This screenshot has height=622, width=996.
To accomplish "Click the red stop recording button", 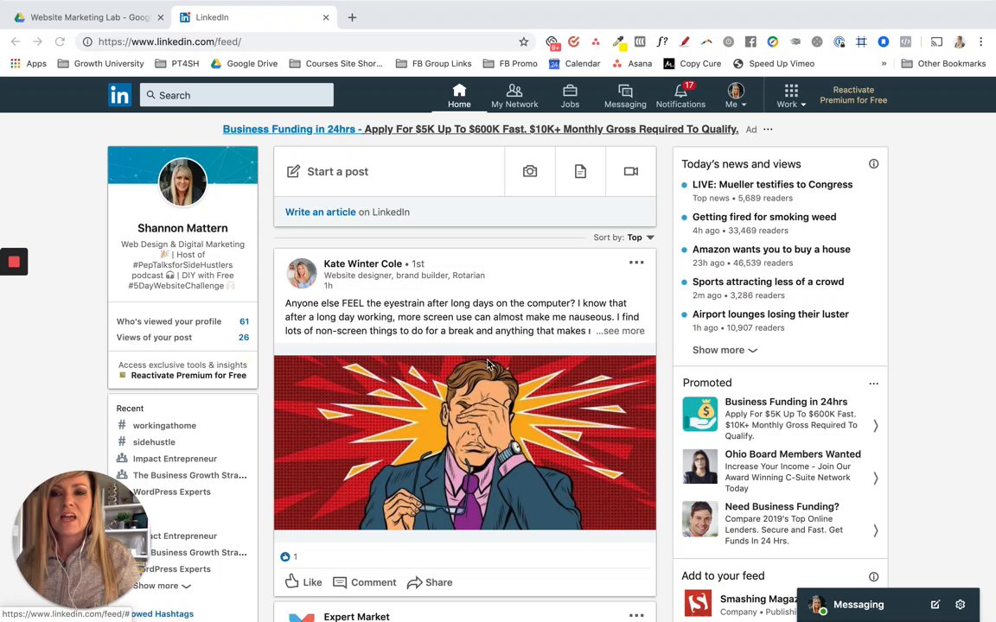I will pos(14,262).
